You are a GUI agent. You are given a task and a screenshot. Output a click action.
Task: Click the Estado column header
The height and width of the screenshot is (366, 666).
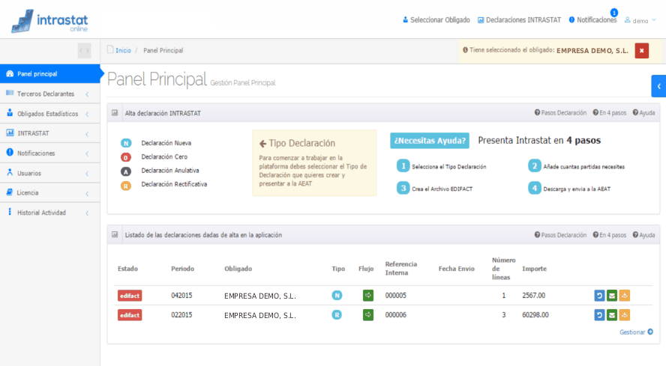tap(127, 269)
